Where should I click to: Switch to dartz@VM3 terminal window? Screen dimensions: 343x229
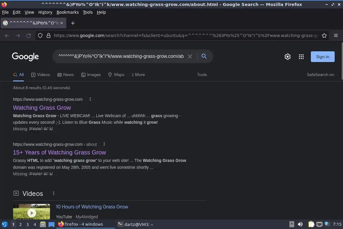[x=135, y=225]
